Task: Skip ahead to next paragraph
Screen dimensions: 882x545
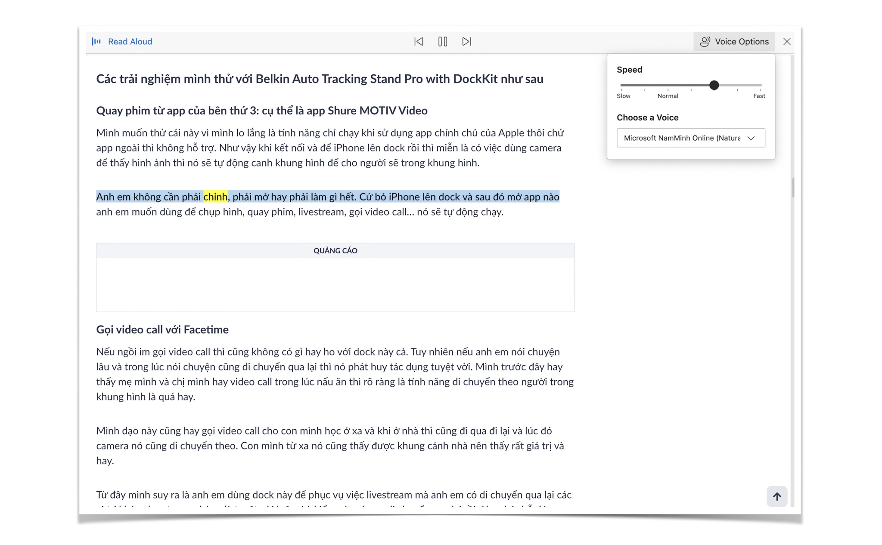Action: point(467,41)
